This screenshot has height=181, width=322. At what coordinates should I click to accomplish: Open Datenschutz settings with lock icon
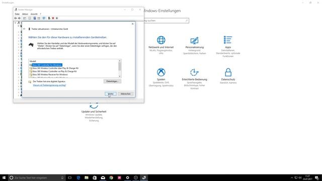[228, 76]
